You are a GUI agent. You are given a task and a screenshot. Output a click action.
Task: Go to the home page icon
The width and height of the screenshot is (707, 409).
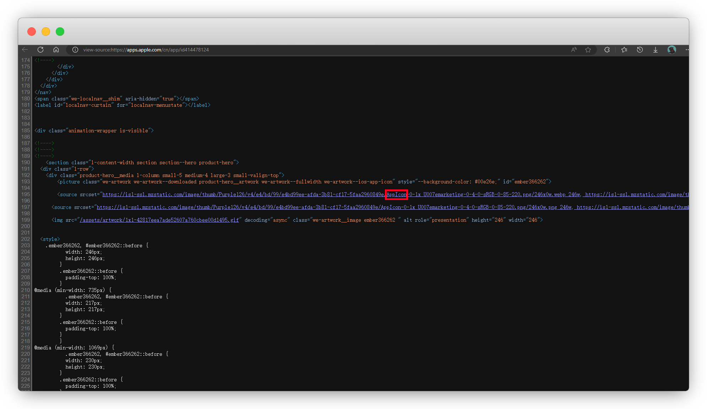point(56,50)
